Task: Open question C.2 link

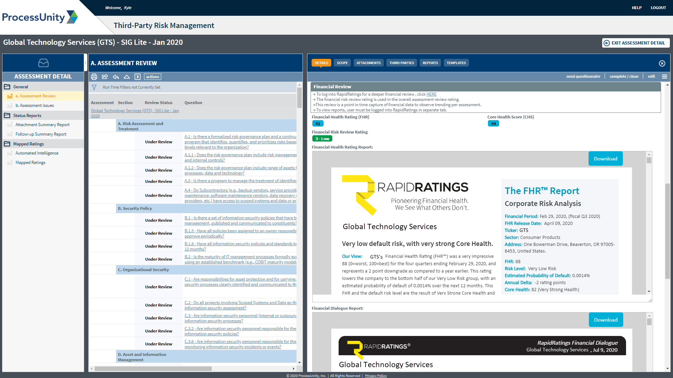Action: click(x=240, y=305)
